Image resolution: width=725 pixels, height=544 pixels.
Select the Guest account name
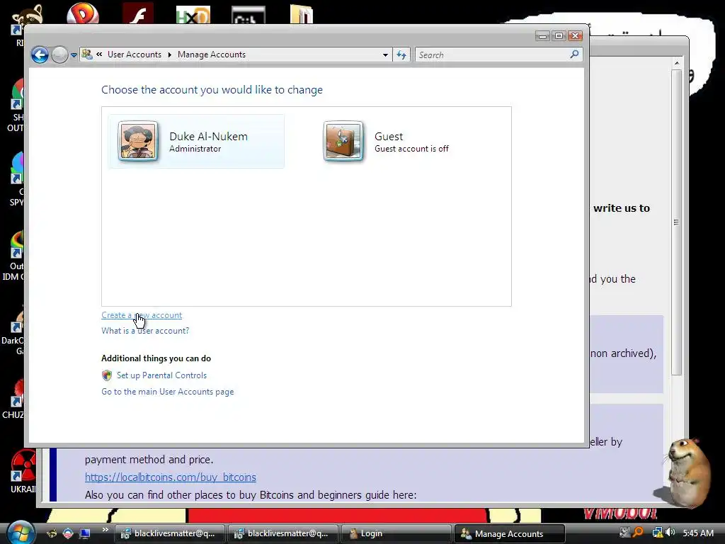tap(389, 137)
